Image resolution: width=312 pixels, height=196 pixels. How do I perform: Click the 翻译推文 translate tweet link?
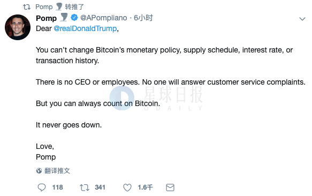(x=57, y=171)
